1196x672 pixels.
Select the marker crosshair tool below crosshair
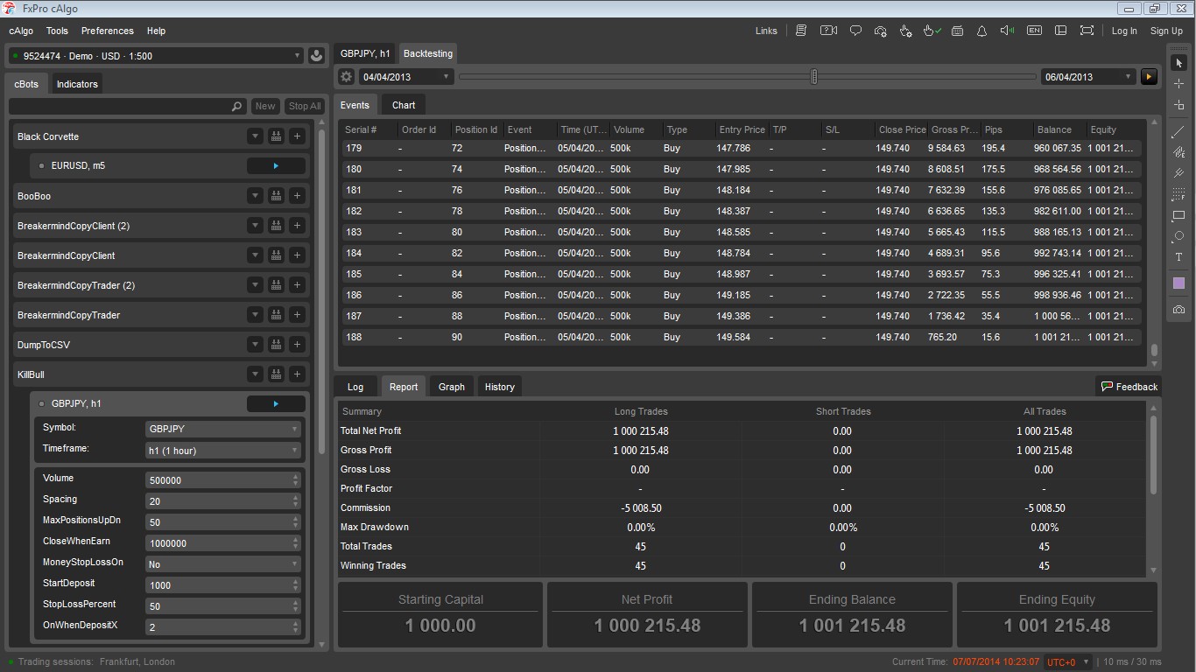tap(1178, 105)
